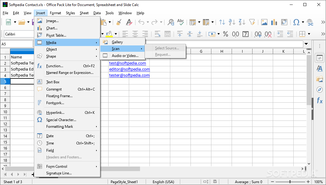Open editor@softpedia.com link
Screen dimensions: 326x185
pyautogui.click(x=129, y=69)
